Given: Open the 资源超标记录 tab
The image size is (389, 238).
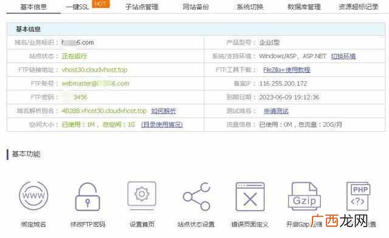Looking at the screenshot, I should coord(359,7).
